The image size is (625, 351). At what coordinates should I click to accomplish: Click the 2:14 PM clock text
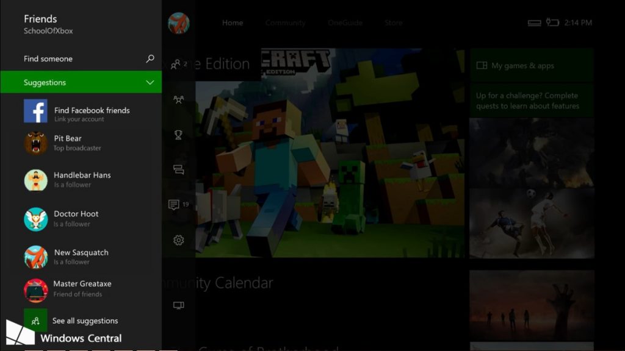(x=578, y=23)
